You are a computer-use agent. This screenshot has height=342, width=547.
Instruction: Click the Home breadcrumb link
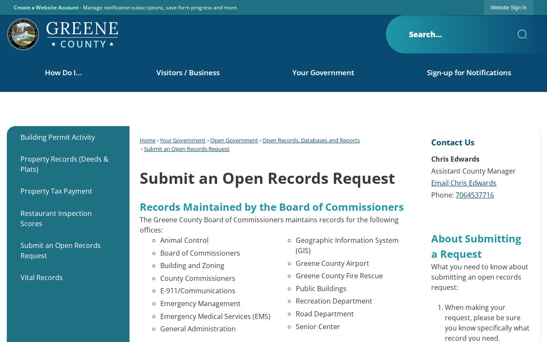[147, 140]
